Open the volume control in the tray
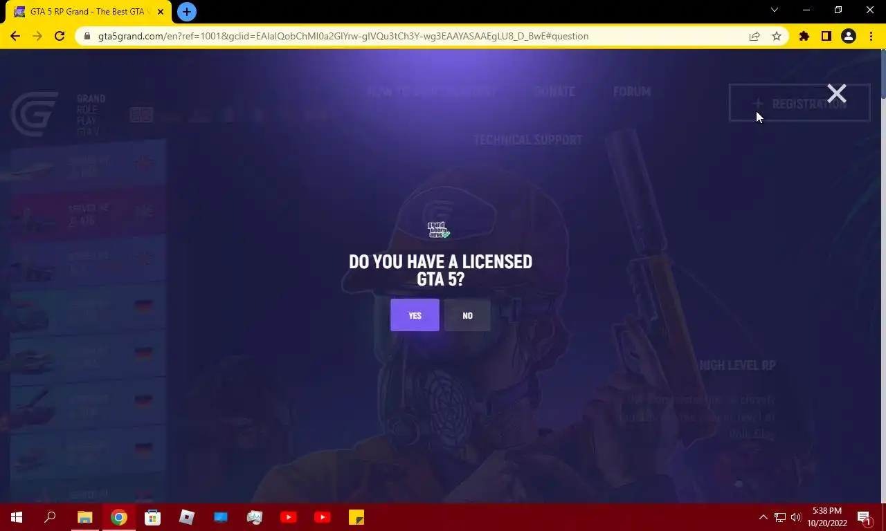 coord(796,517)
